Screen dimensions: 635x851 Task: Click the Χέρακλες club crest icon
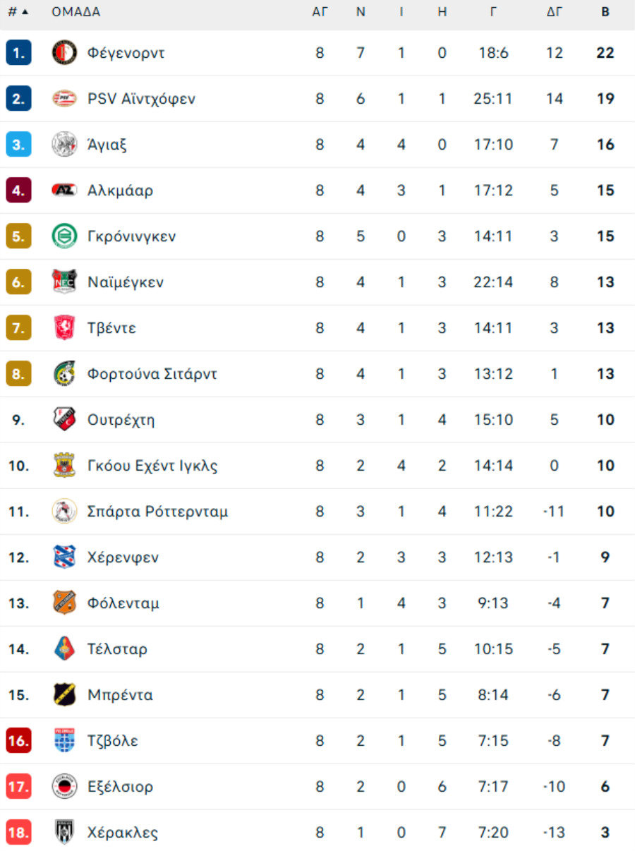pos(64,833)
